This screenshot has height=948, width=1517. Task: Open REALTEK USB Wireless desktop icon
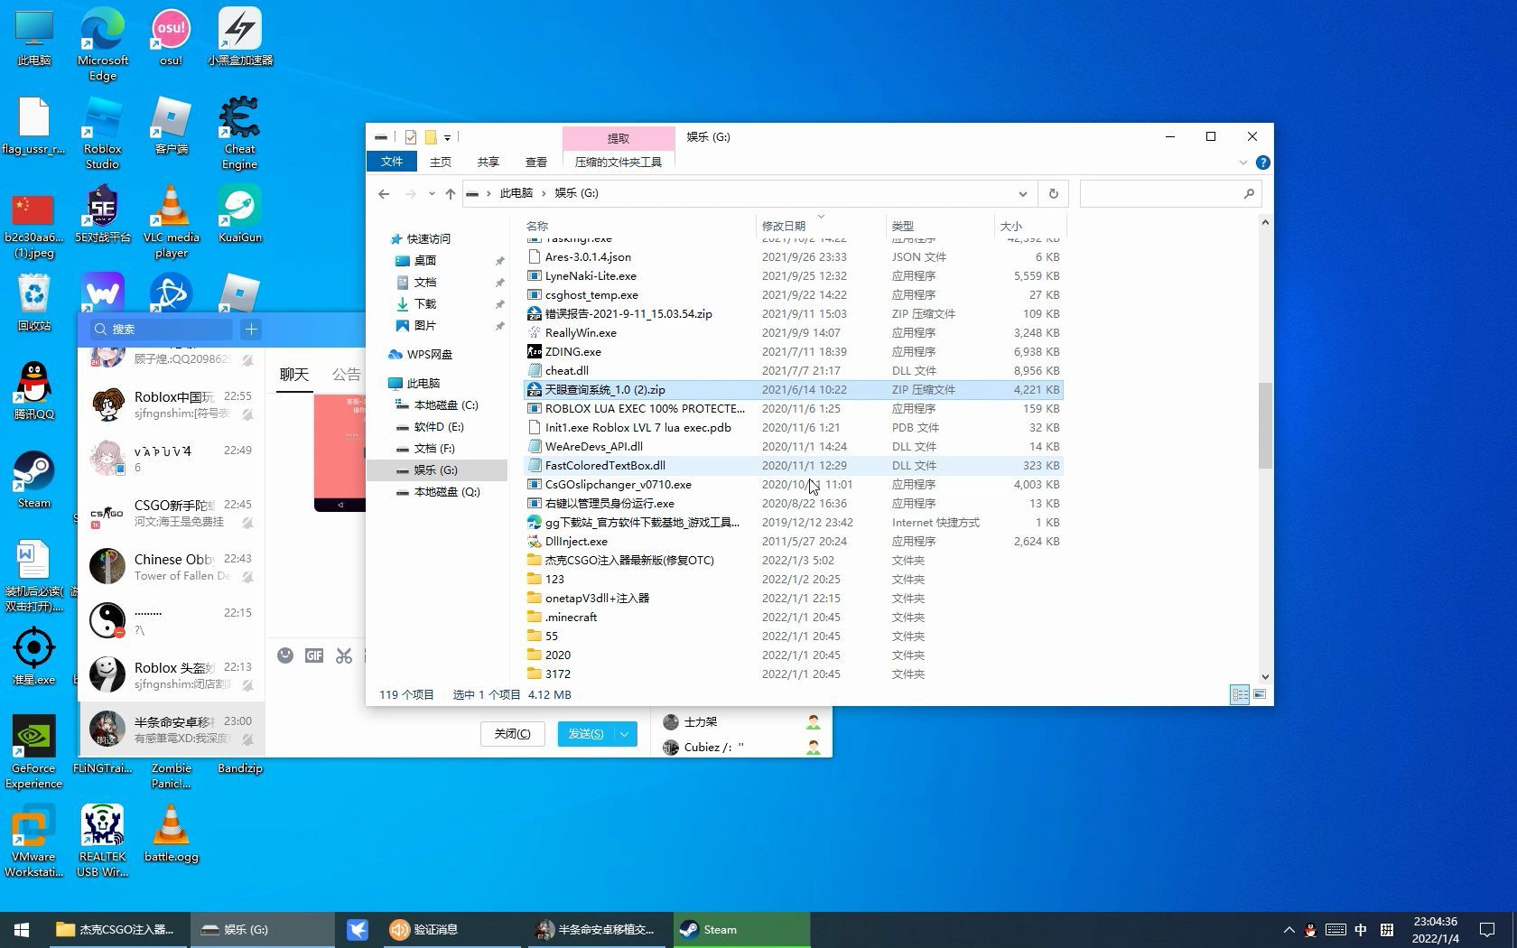102,841
